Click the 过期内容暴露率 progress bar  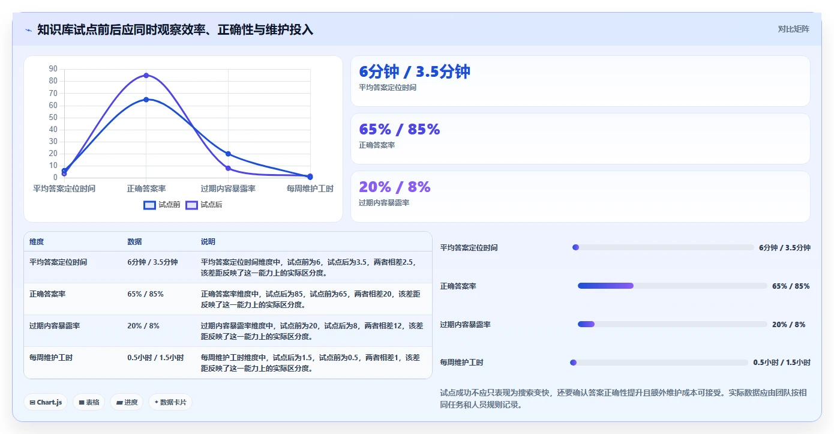pos(673,324)
